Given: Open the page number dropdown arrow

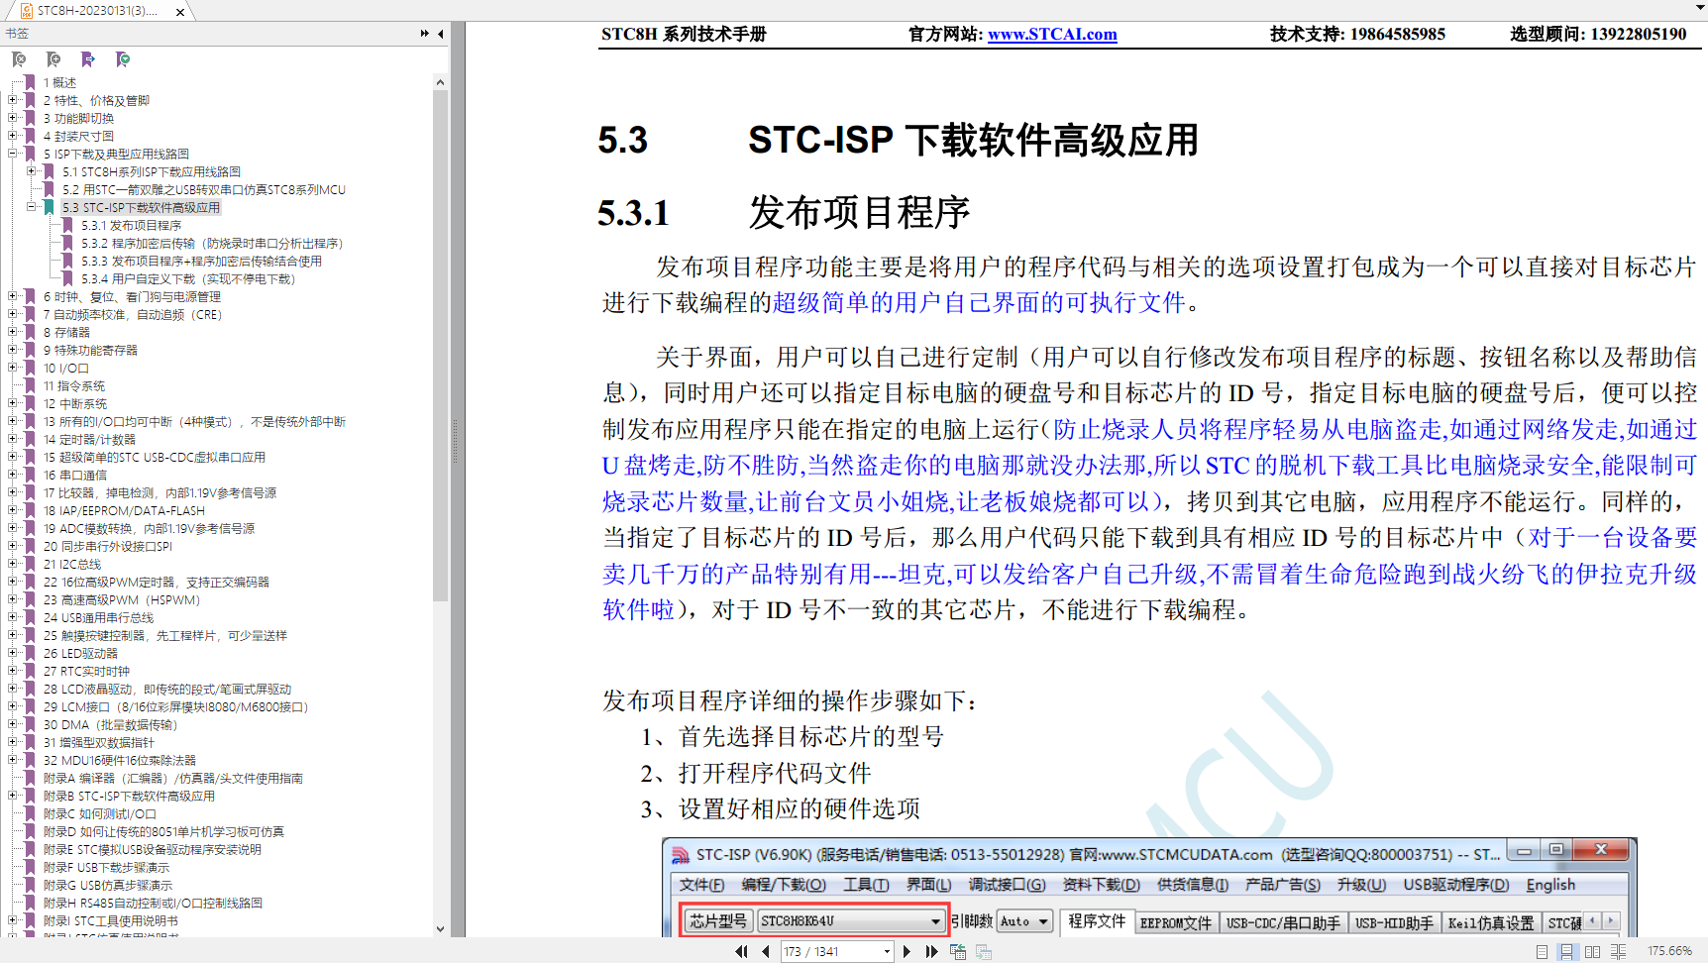Looking at the screenshot, I should [887, 951].
